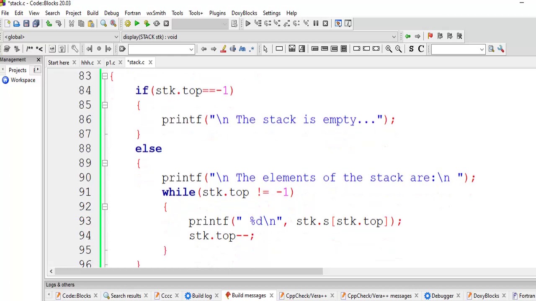Switch to the p1.c tab
536x301 pixels.
[110, 63]
